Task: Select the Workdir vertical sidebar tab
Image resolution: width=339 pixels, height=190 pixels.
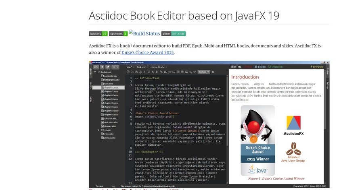Action: [x=90, y=71]
